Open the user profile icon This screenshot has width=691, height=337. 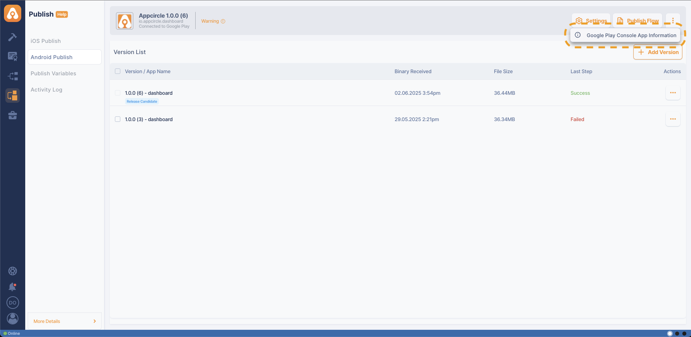pos(13,319)
